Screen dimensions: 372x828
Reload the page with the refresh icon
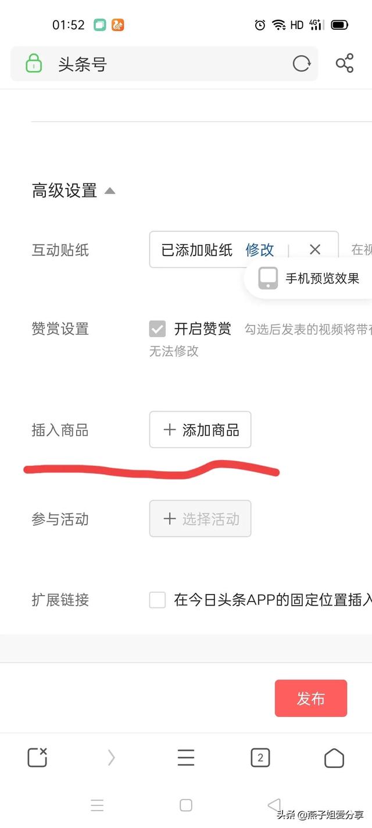[301, 63]
